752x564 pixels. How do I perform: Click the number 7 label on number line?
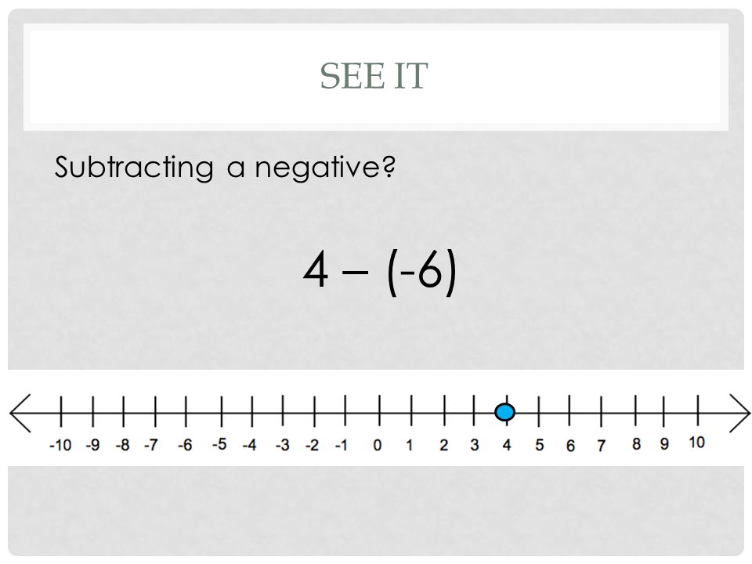pos(601,446)
